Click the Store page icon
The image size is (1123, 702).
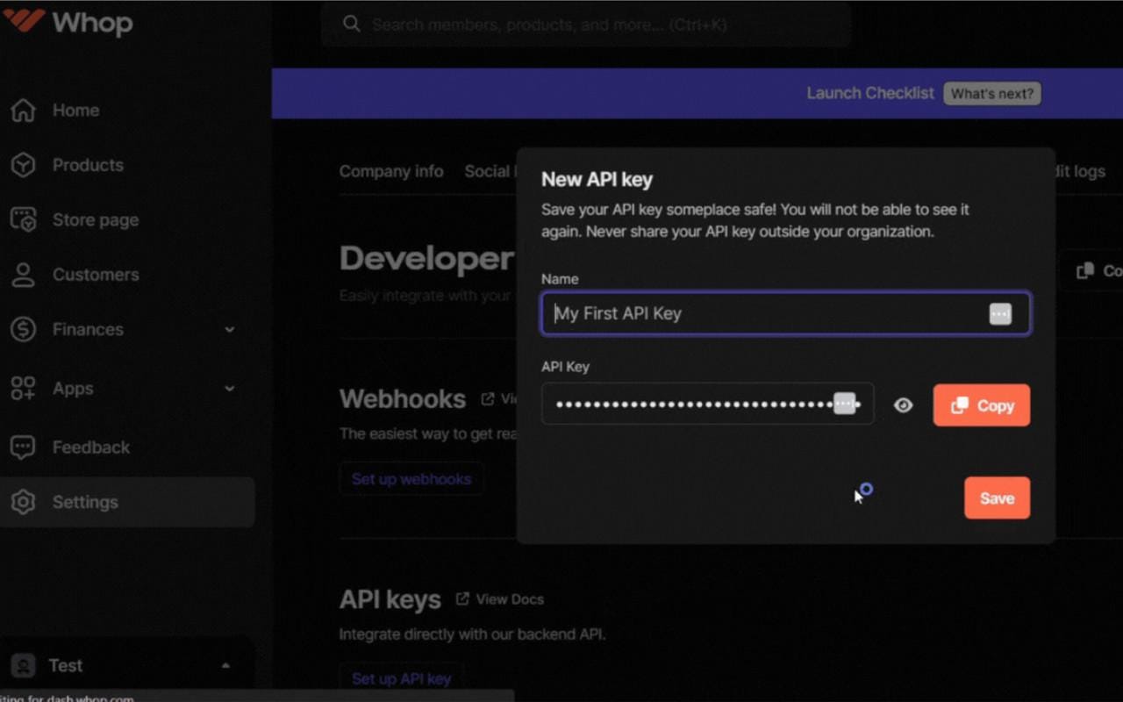[x=24, y=220]
